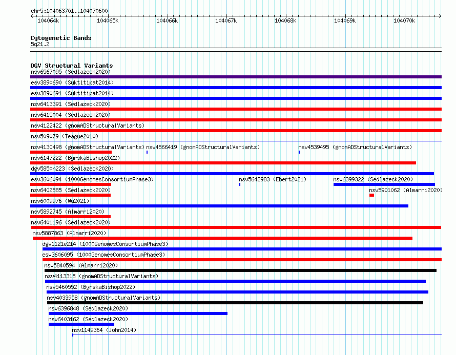Screen dimensions: 456x355
Task: Select dgv1121e214 1000GenomesConsortiumPhase3 label
Action: (105, 244)
